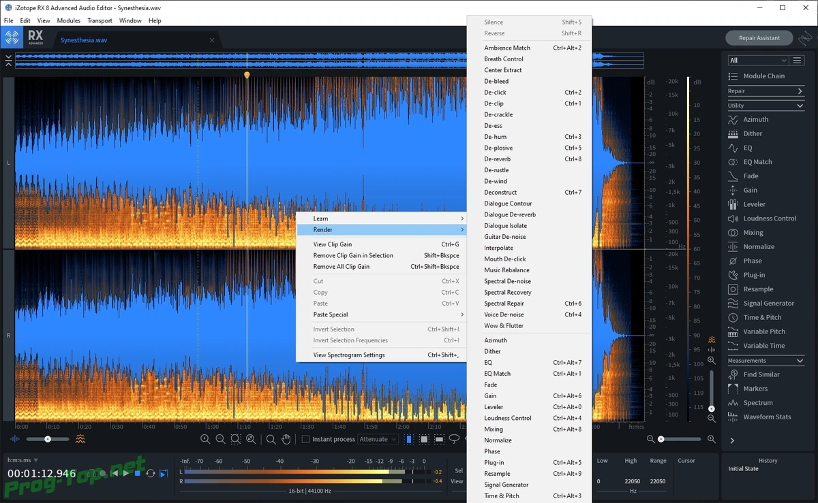Select the Grab and Drag hand tool
This screenshot has width=818, height=503.
[x=286, y=439]
